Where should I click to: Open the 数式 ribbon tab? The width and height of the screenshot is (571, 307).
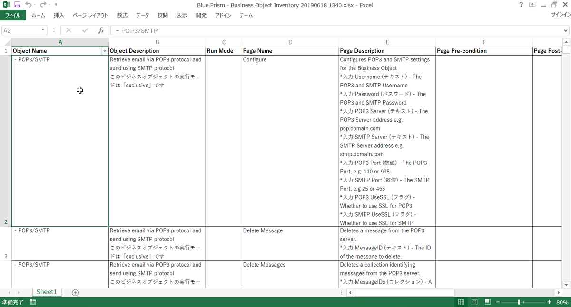click(122, 15)
